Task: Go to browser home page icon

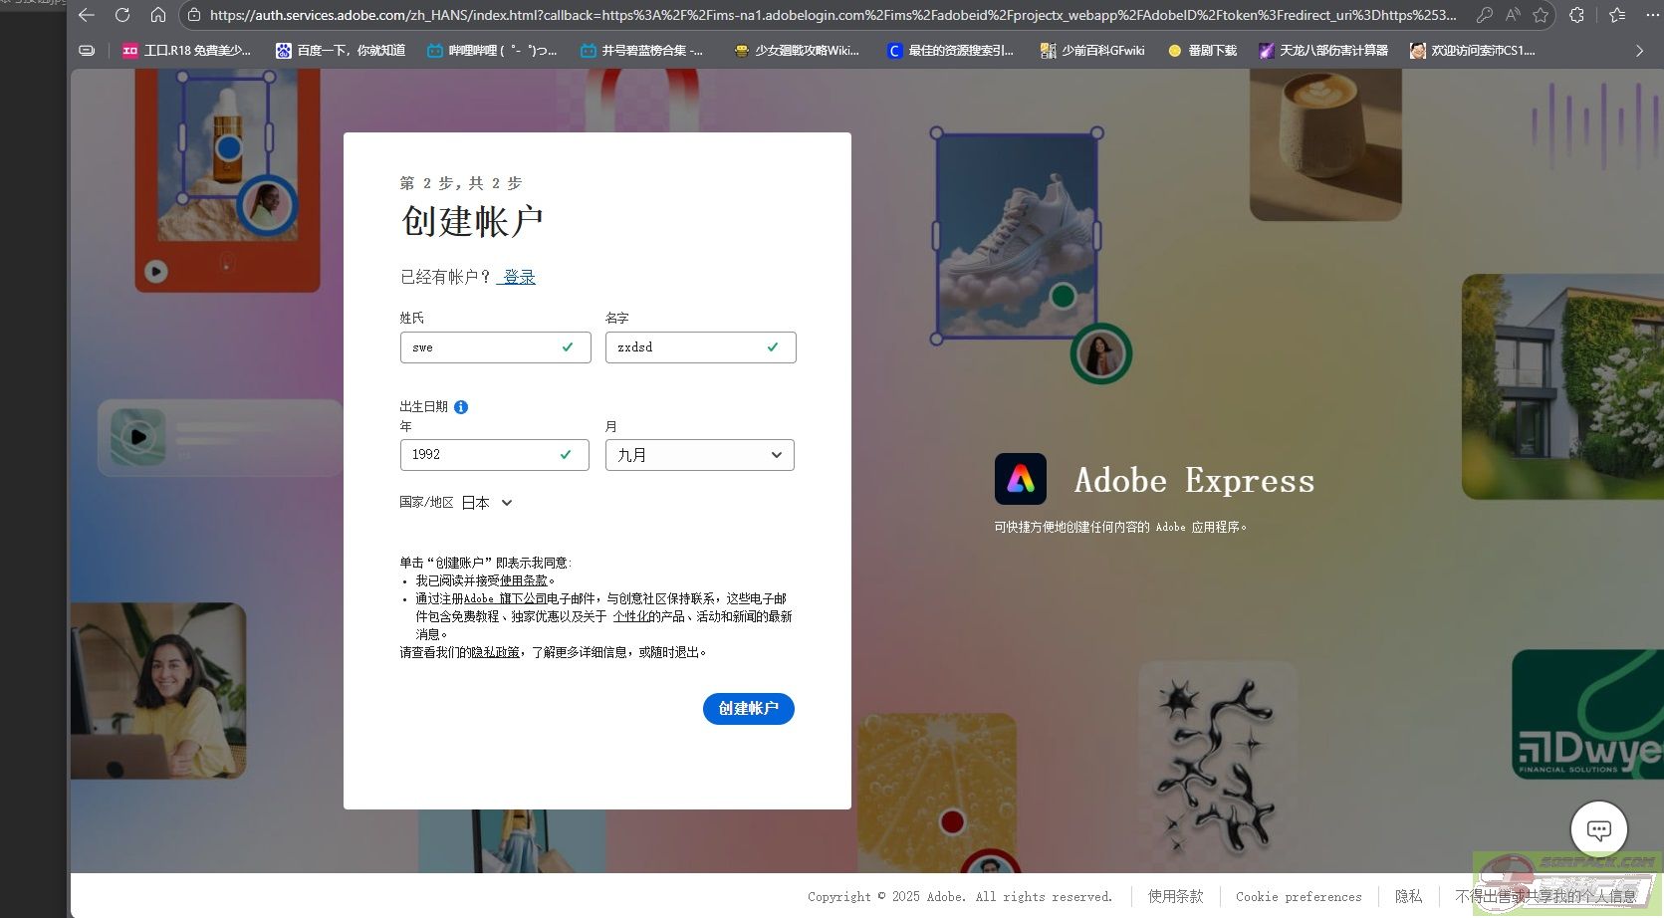Action: [x=158, y=15]
